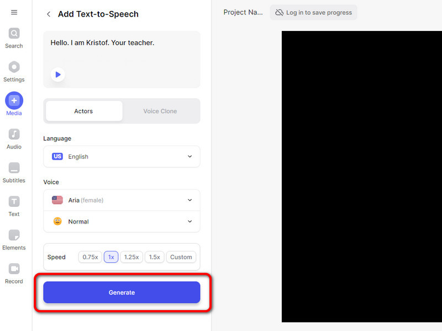
Task: Set speed to 0.75x
Action: 90,257
